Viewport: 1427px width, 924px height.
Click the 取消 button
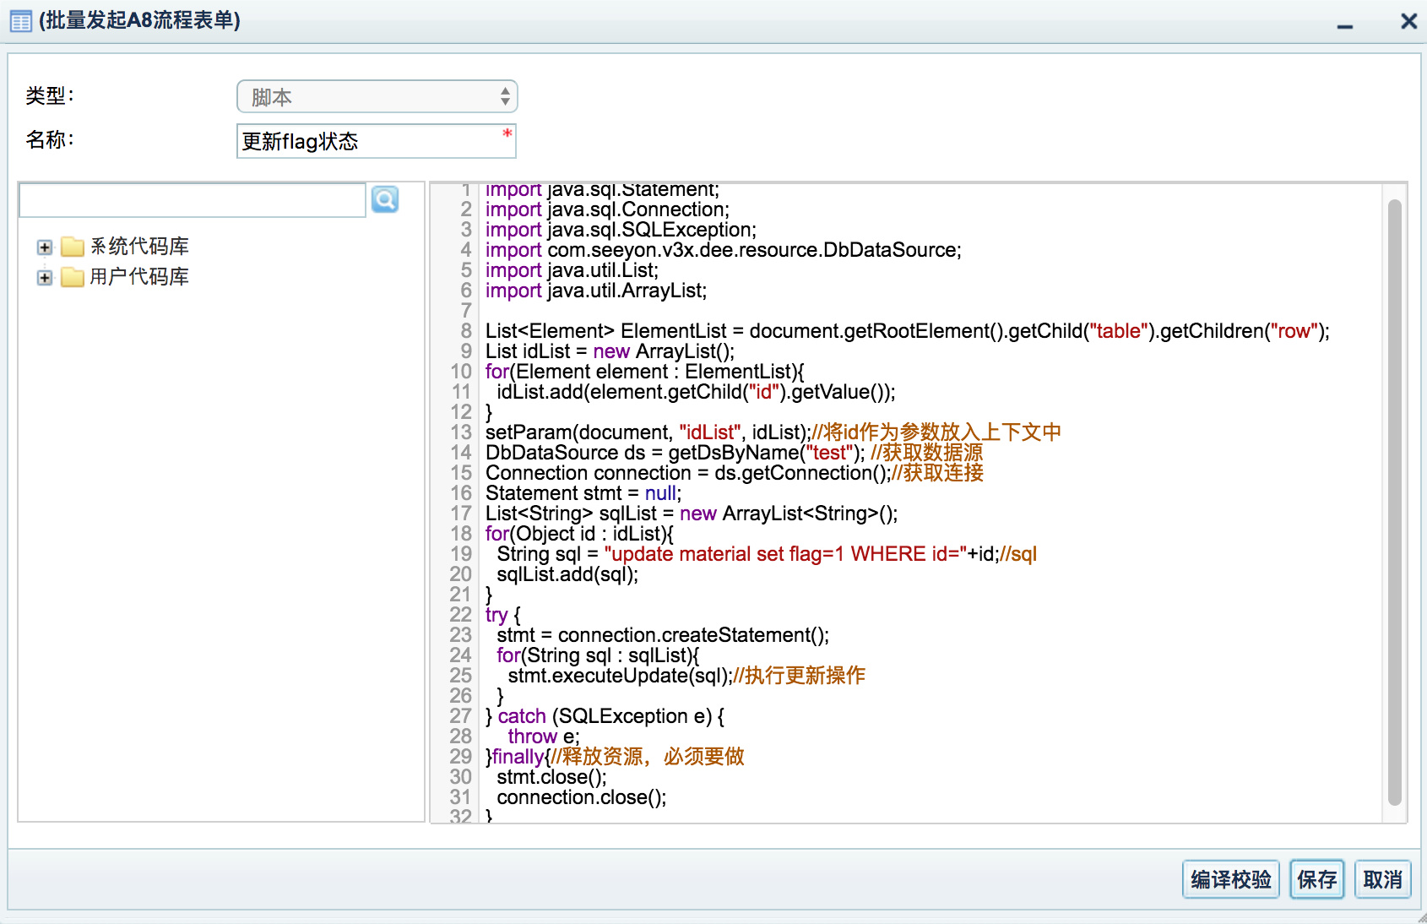pos(1382,880)
